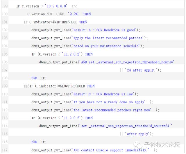Click the string '10.2.0.5.0' on line 99

[x=56, y=6]
